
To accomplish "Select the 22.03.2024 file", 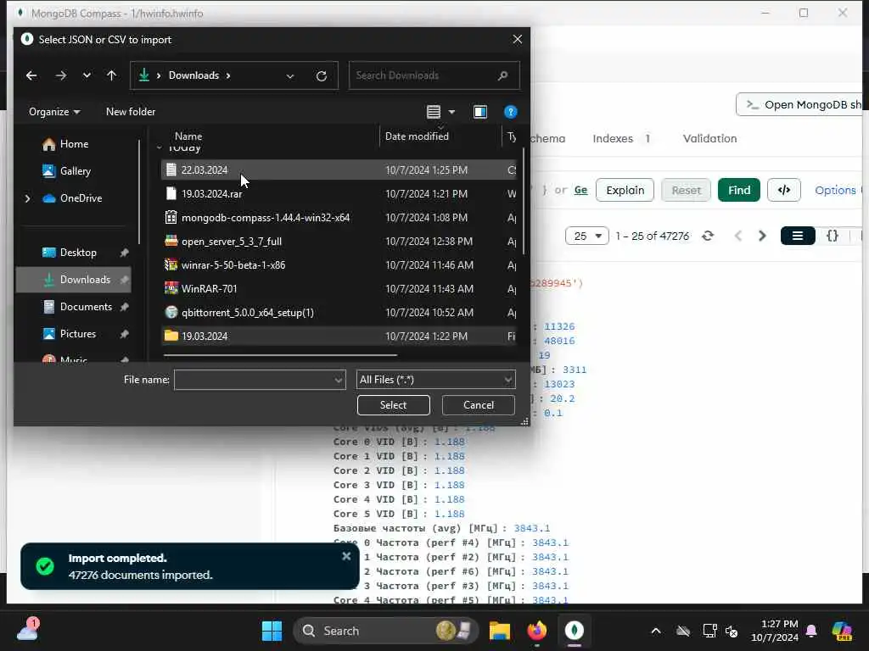I will tap(339, 170).
